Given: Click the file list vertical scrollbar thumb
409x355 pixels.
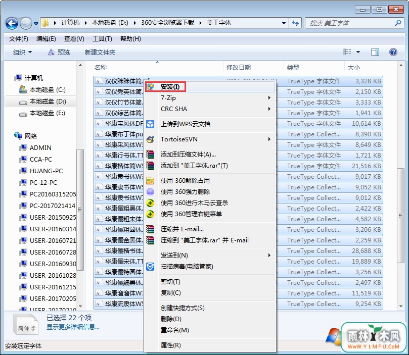Looking at the screenshot, I should [400, 216].
